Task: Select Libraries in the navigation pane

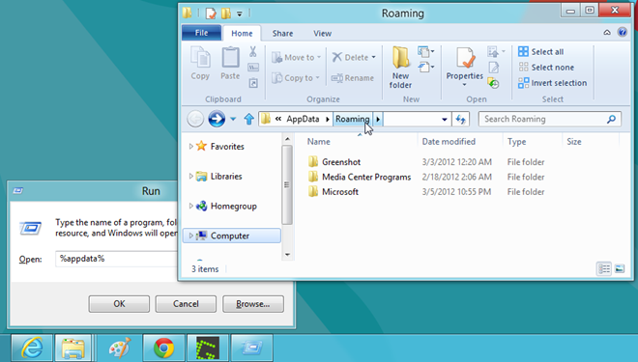Action: [226, 177]
